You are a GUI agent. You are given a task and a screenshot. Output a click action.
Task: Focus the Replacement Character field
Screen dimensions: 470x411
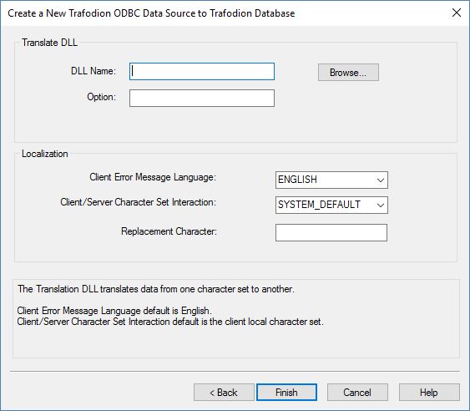pos(331,232)
